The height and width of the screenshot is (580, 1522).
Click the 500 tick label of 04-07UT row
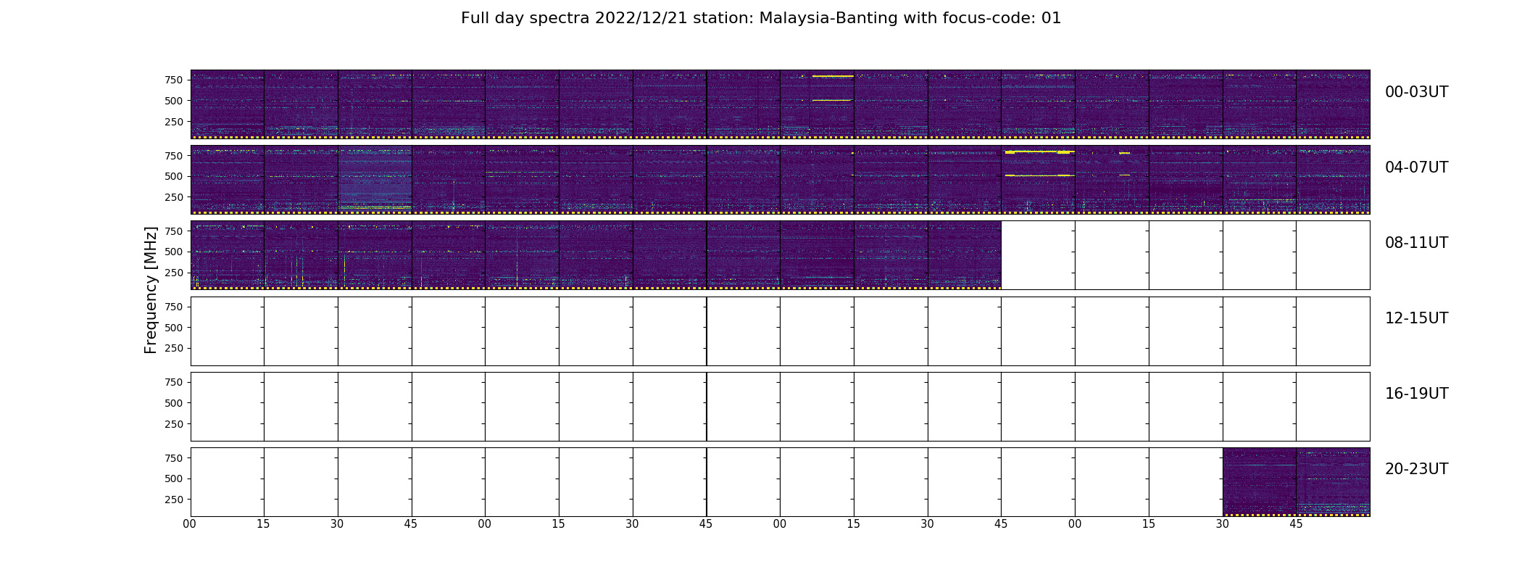[173, 176]
